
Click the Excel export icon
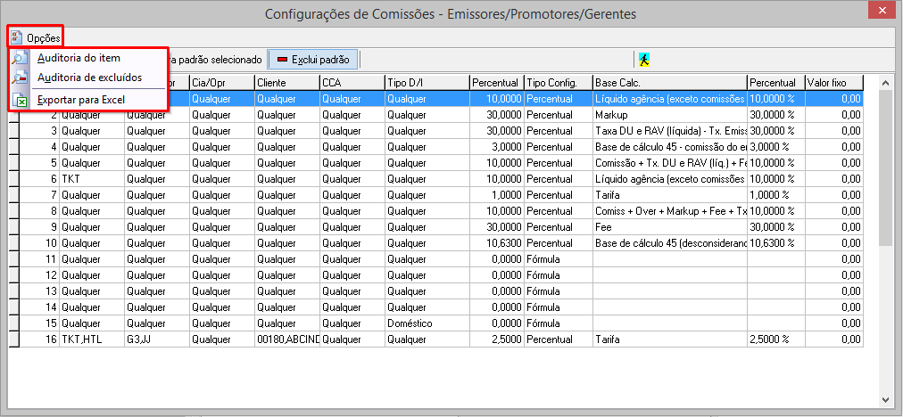click(x=21, y=100)
